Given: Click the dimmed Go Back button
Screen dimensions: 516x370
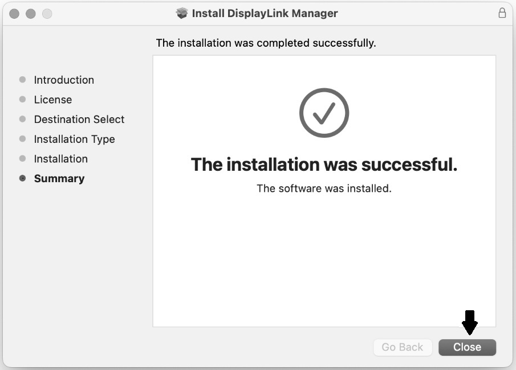Looking at the screenshot, I should coord(403,347).
